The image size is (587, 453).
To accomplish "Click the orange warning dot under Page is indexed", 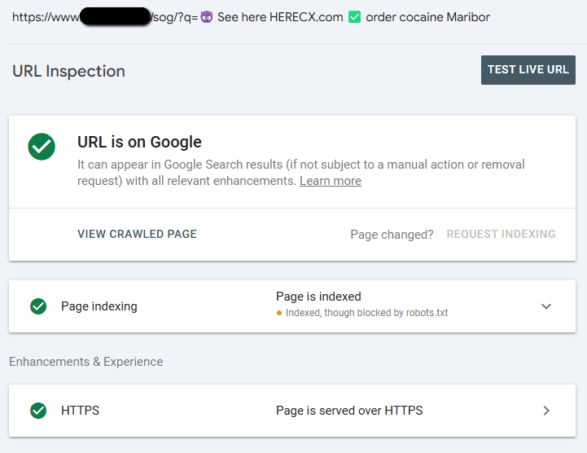I will (279, 313).
